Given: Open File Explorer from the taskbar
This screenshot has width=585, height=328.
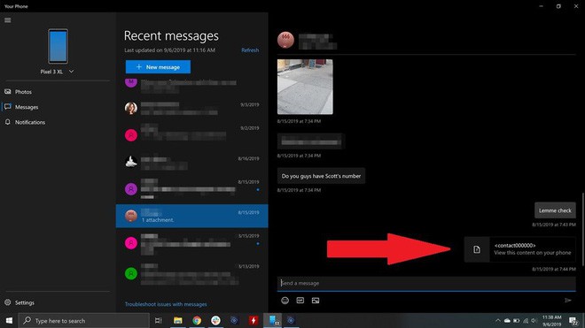Looking at the screenshot, I should click(177, 321).
